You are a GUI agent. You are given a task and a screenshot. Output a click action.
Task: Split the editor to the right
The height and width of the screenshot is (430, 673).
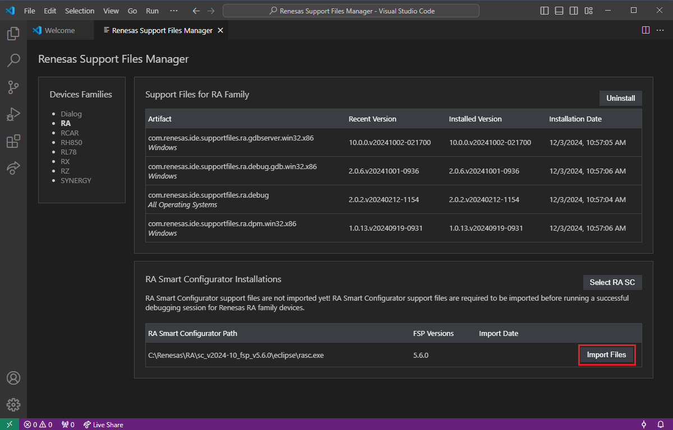tap(646, 30)
